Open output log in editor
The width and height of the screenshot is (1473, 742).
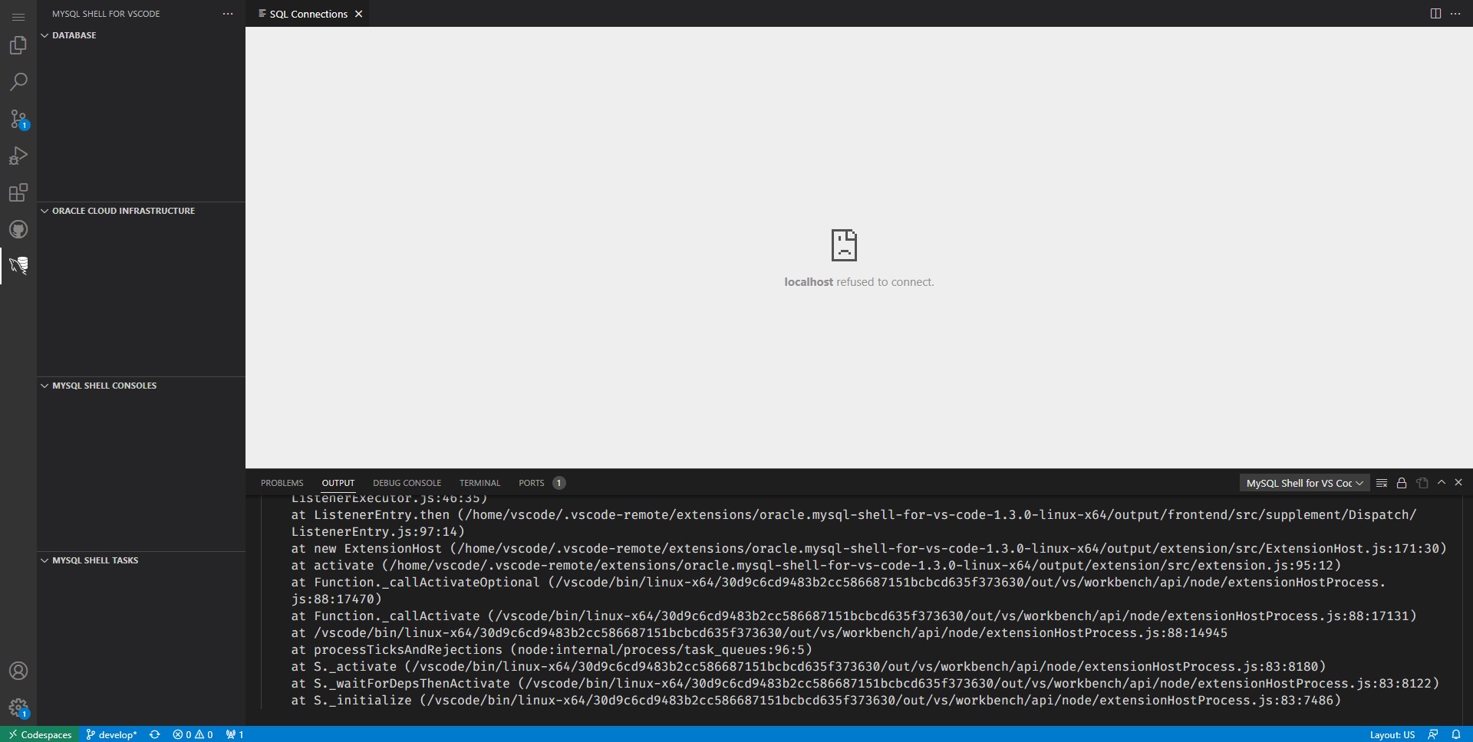tap(1422, 483)
